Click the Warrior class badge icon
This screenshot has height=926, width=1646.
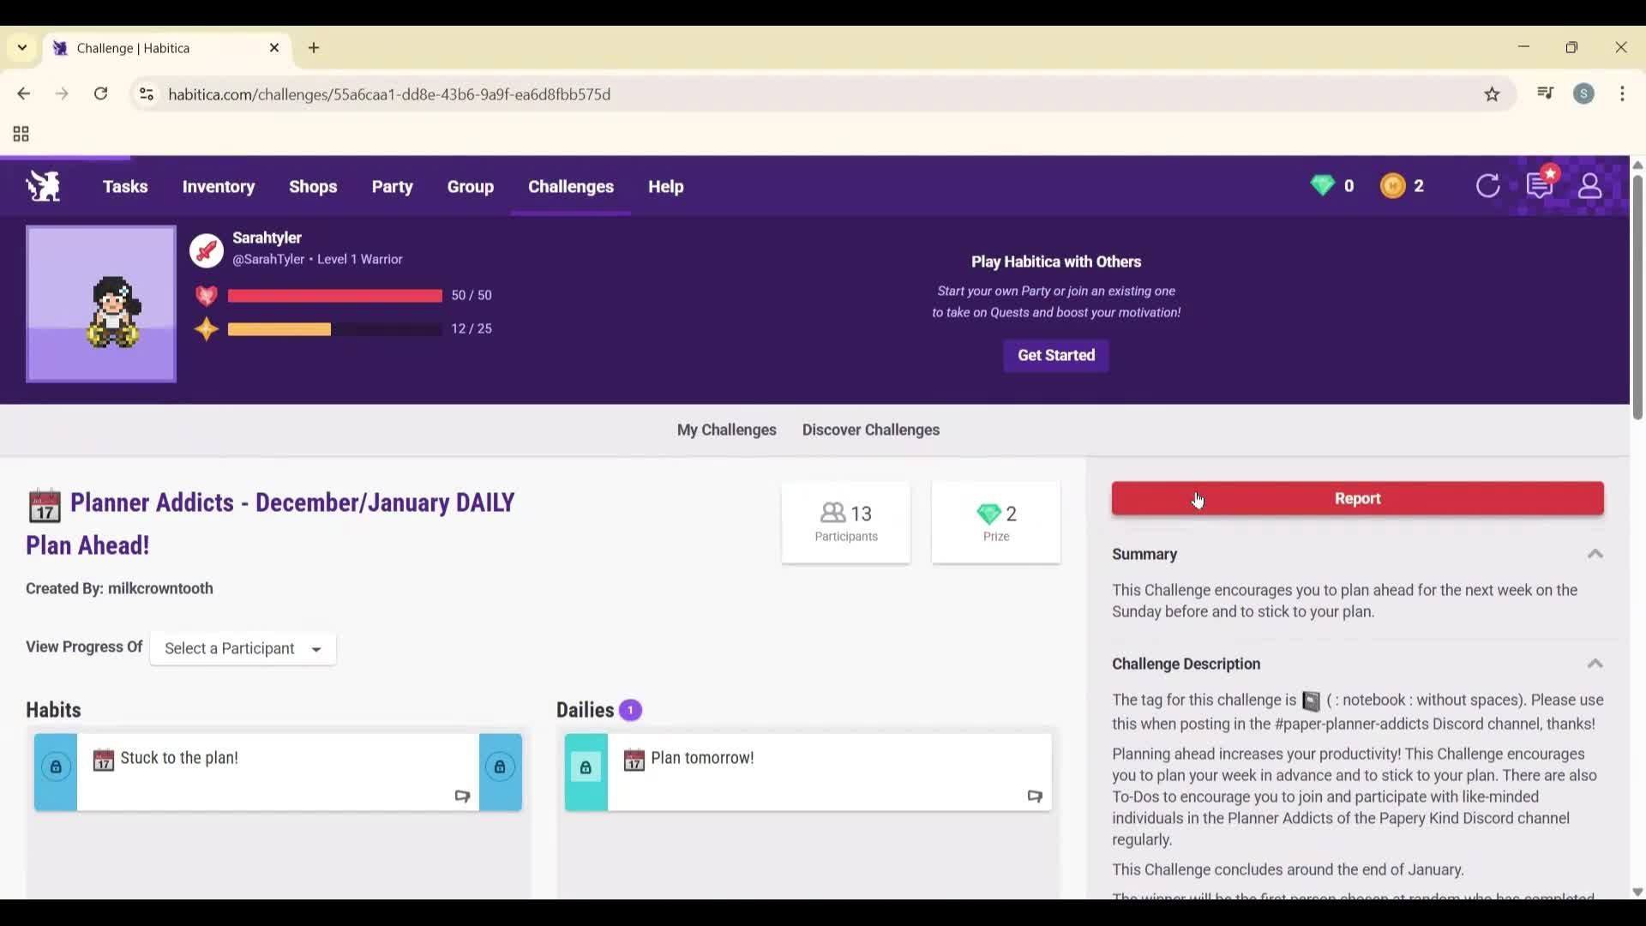coord(207,250)
